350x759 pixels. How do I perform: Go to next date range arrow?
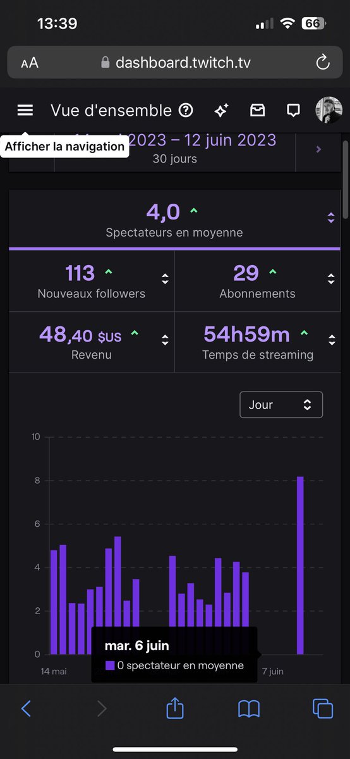(x=318, y=150)
